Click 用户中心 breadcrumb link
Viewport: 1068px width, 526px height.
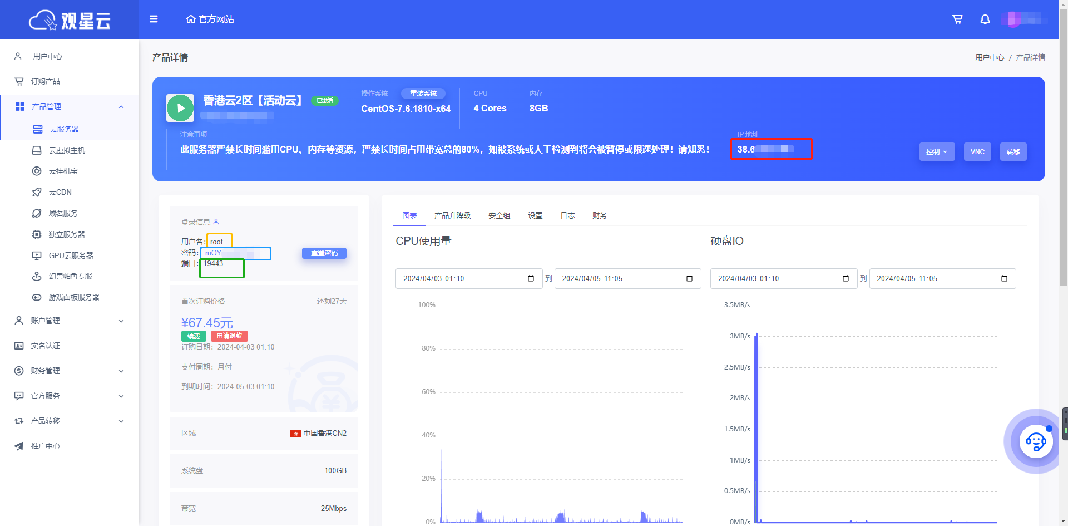[990, 57]
